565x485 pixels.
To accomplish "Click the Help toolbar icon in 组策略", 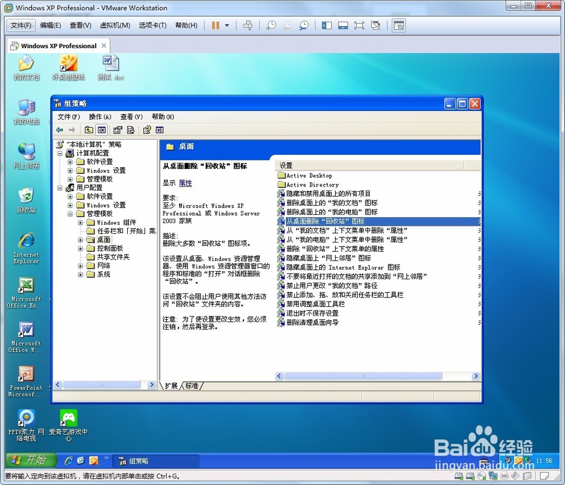I will [x=147, y=130].
